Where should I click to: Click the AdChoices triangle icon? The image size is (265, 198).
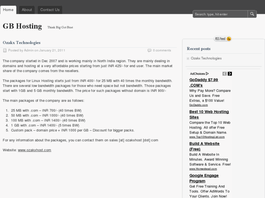[x=207, y=74]
